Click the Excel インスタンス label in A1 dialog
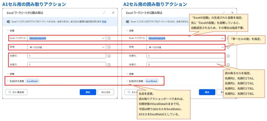267x121 pixels. pos(18,38)
